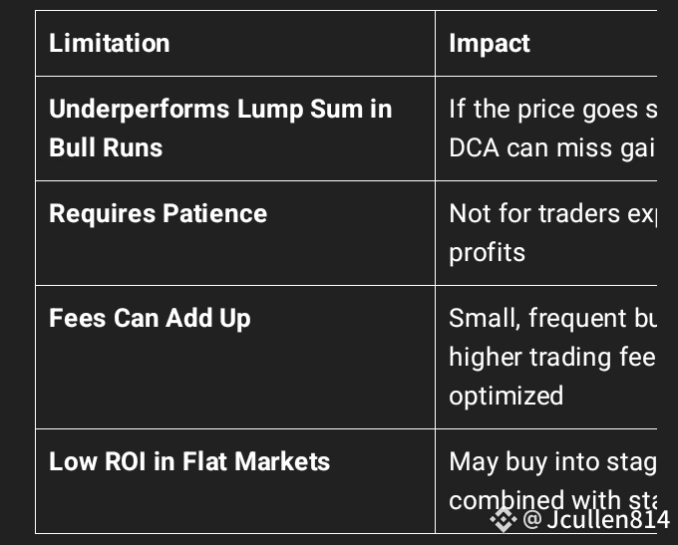Click the Binance logo watermark icon
The width and height of the screenshot is (678, 545).
[x=504, y=519]
